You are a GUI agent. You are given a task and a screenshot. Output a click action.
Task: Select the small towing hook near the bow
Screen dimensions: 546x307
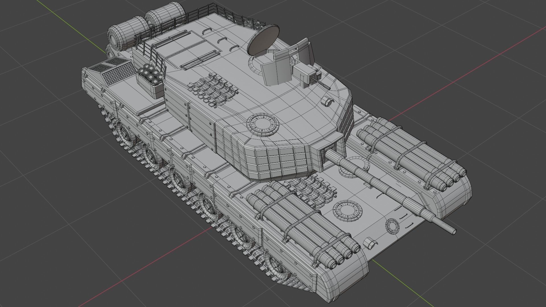(x=370, y=242)
